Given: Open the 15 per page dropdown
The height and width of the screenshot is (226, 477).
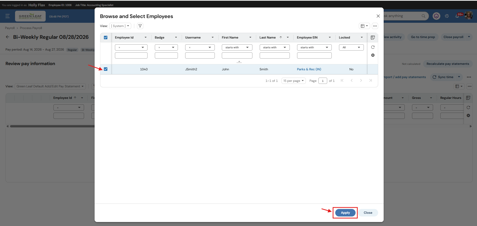Looking at the screenshot, I should 294,81.
